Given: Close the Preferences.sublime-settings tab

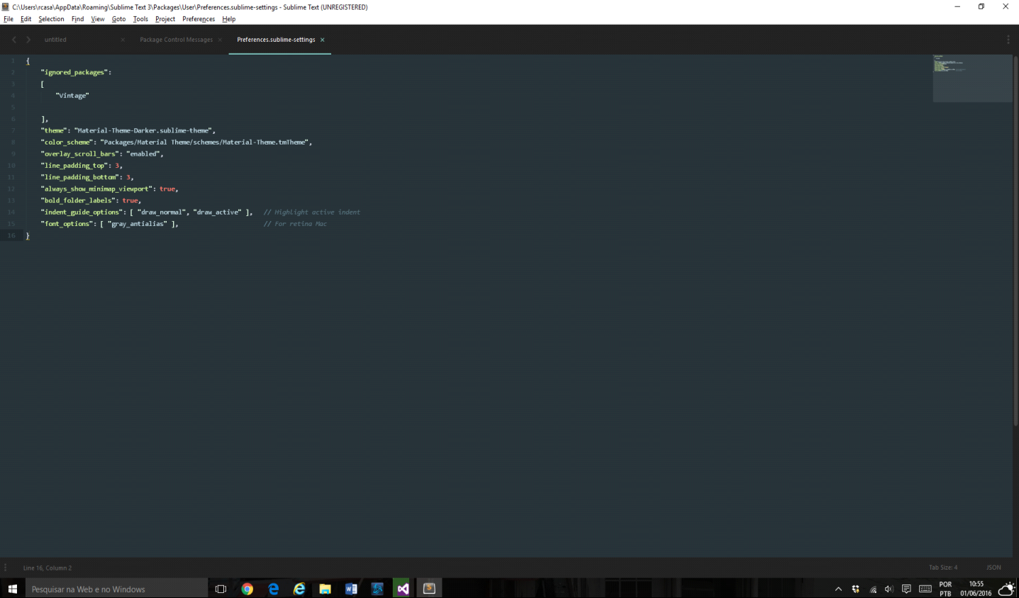Looking at the screenshot, I should coord(322,40).
